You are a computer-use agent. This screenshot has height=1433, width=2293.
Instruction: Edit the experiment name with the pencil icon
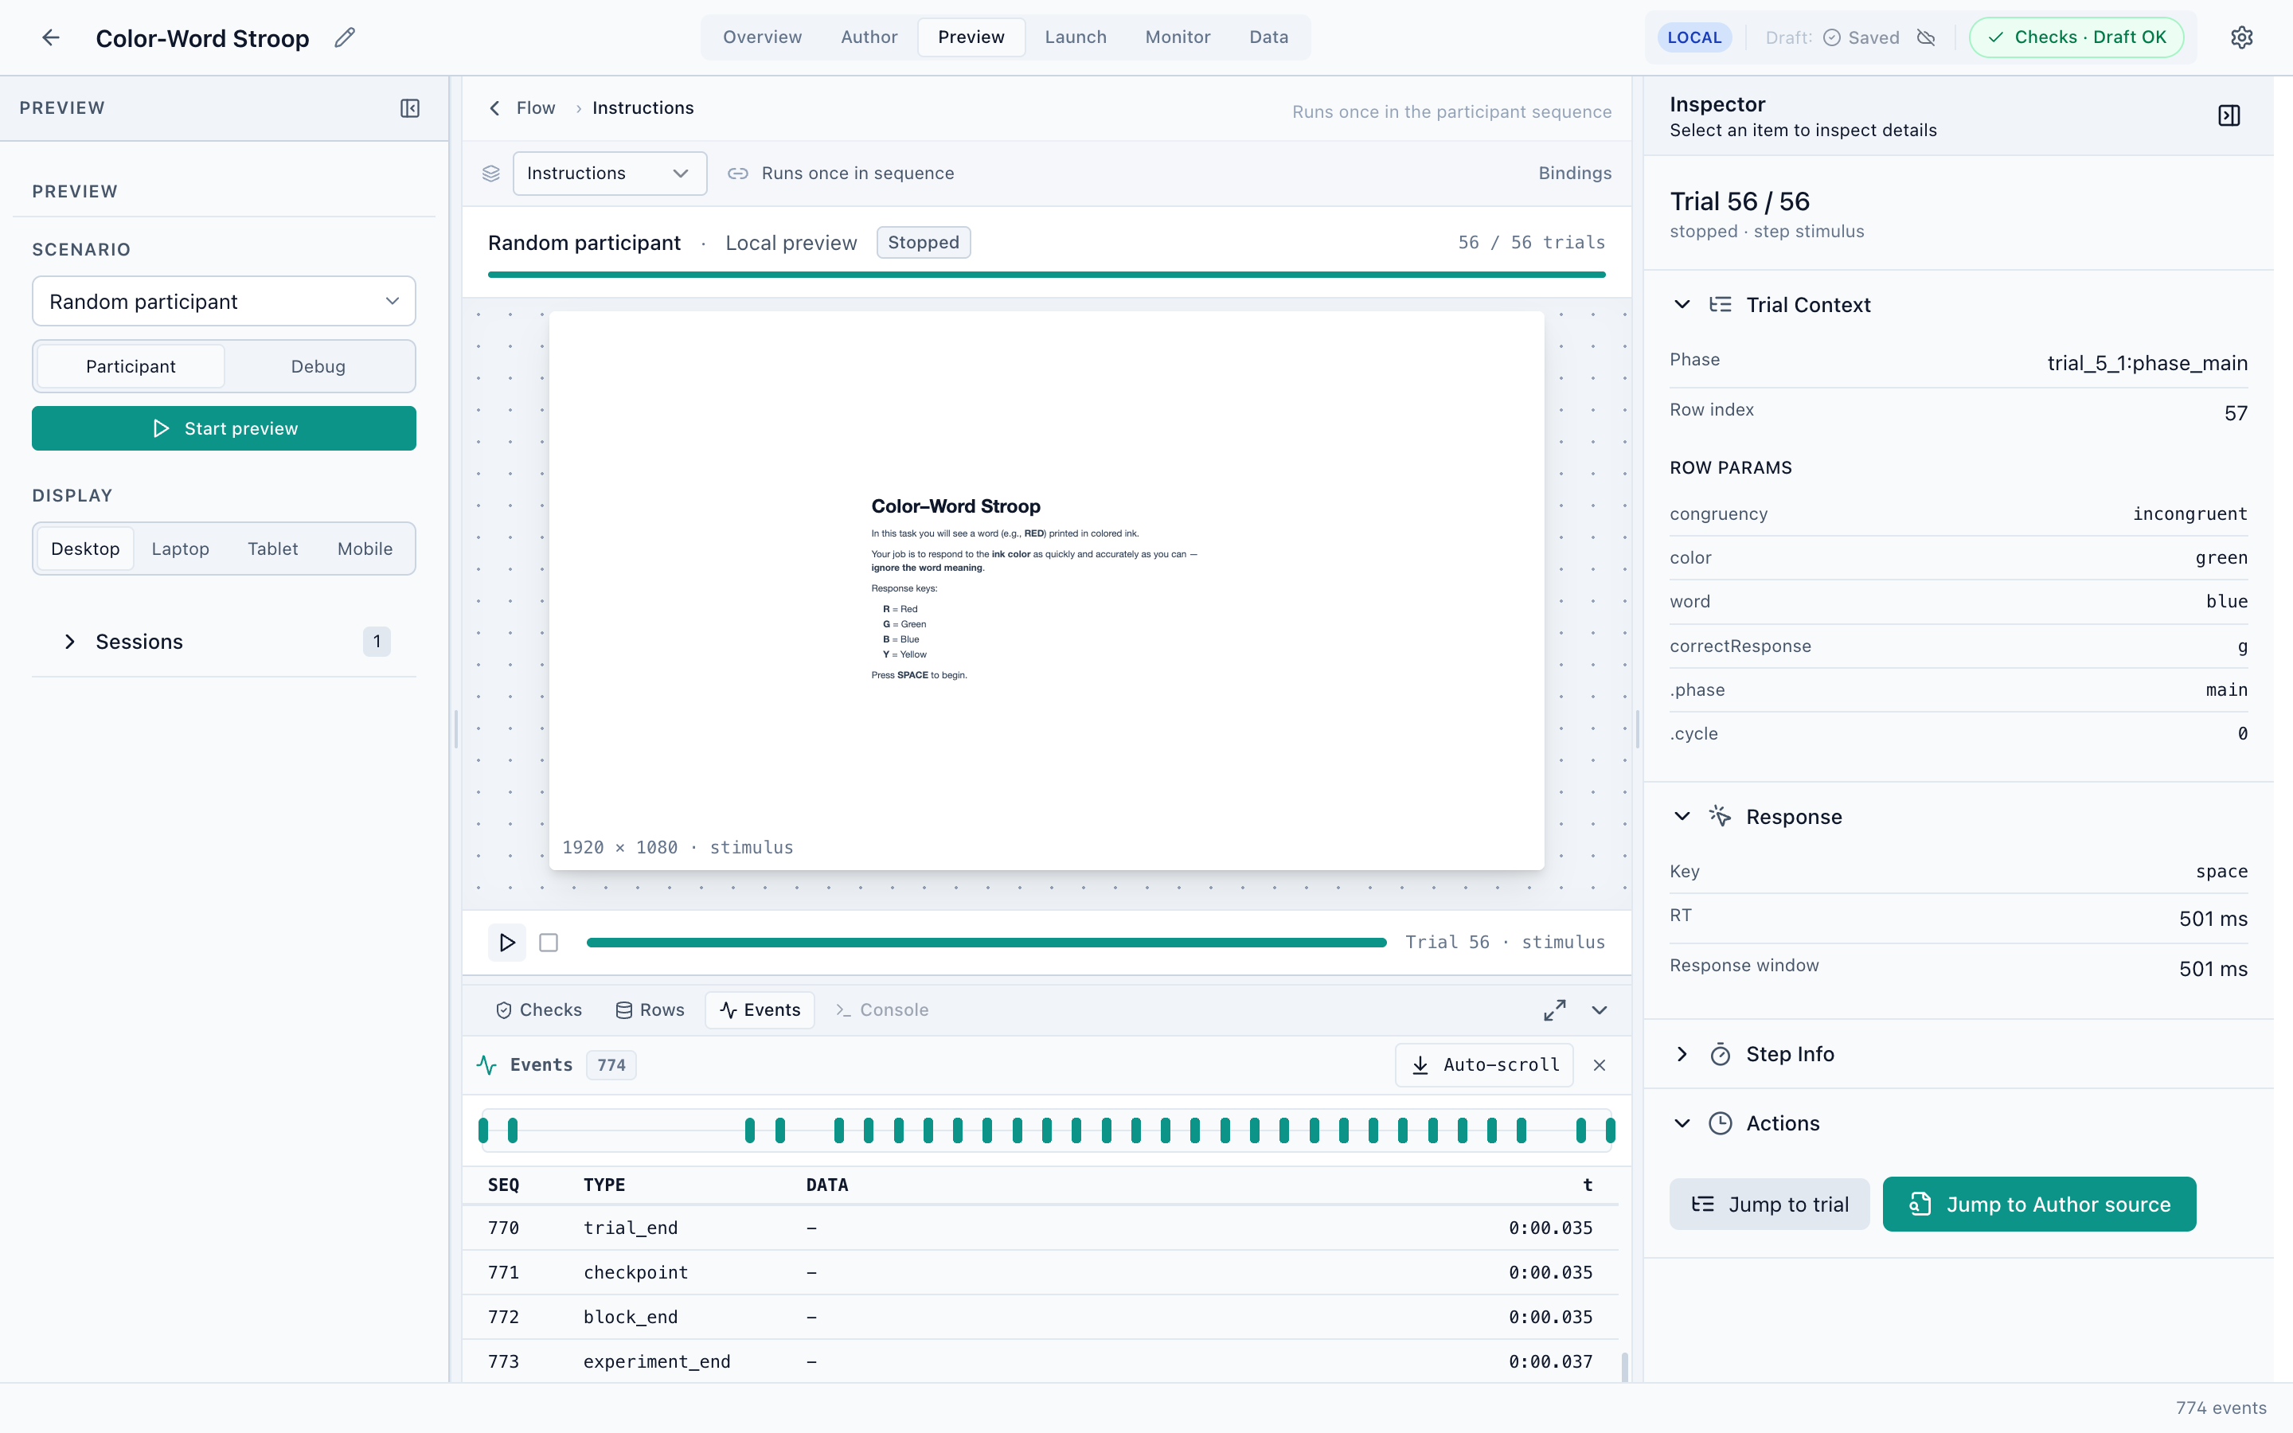pos(345,37)
